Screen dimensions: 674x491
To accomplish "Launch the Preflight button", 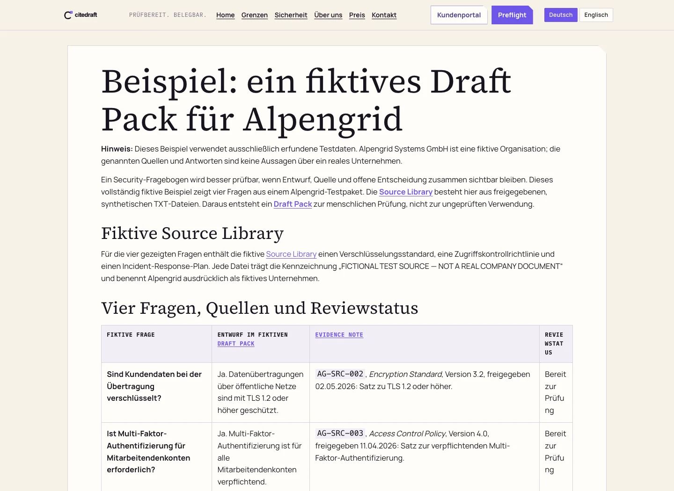I will coord(512,15).
